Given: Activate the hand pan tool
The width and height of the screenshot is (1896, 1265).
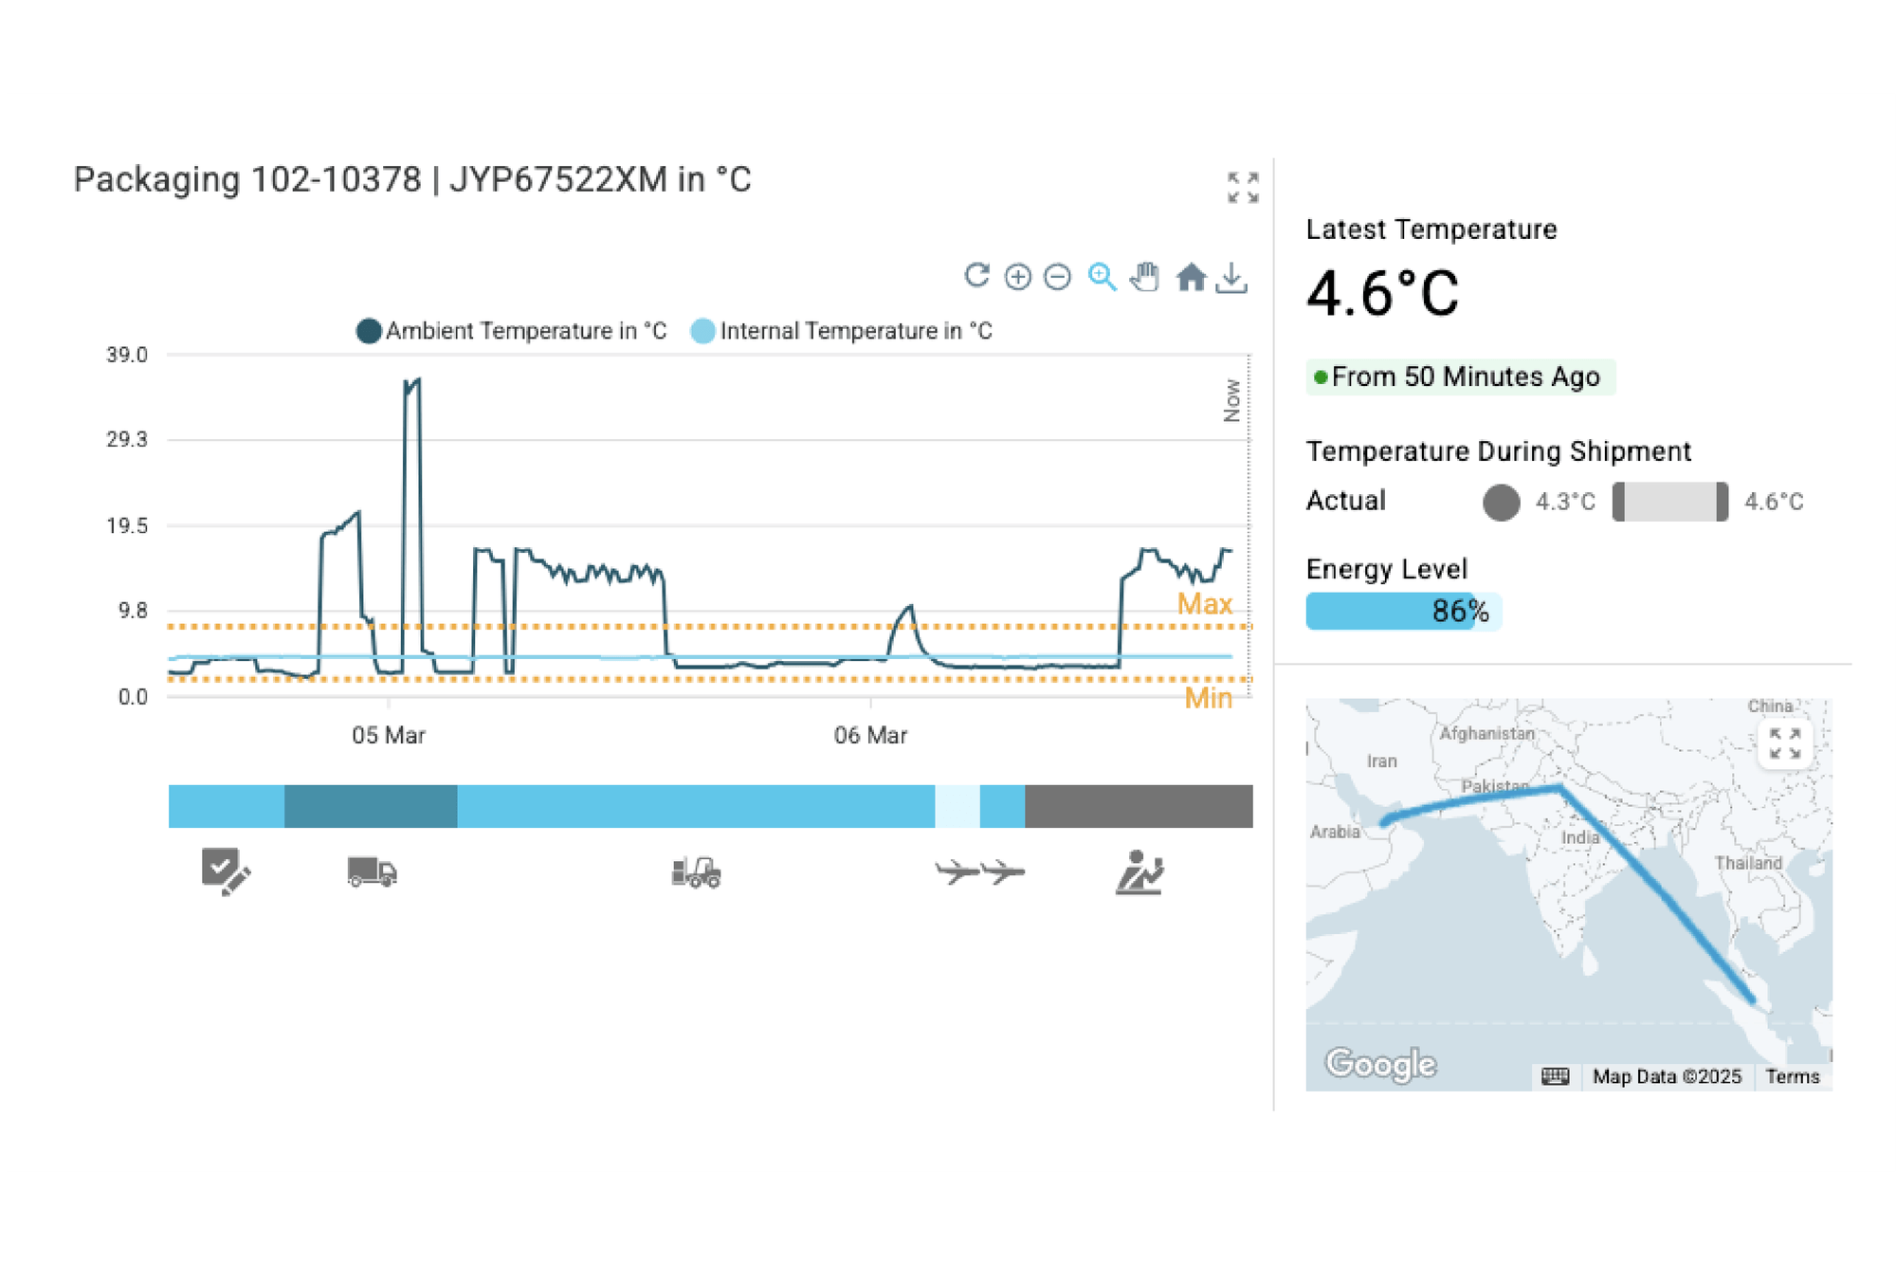Looking at the screenshot, I should tap(1145, 277).
